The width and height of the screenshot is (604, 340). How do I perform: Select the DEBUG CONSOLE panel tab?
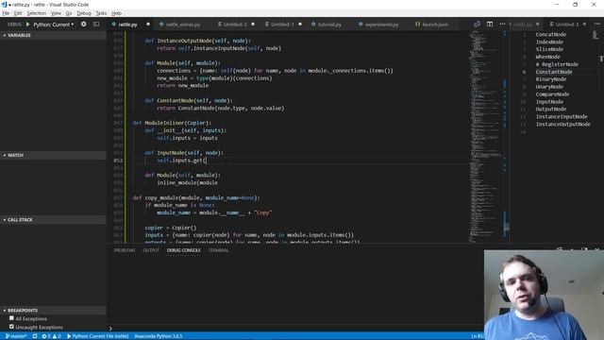[184, 250]
